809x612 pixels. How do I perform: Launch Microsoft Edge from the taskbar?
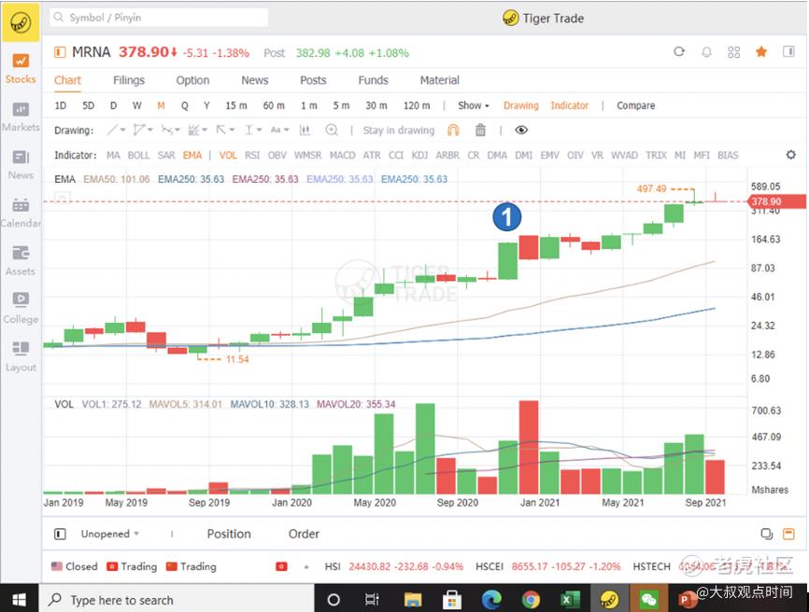pyautogui.click(x=491, y=600)
